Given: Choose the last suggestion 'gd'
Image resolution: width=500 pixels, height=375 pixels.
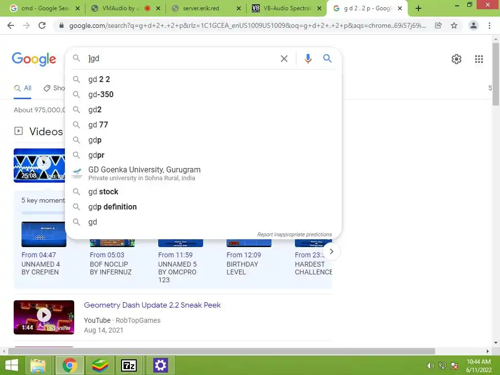Looking at the screenshot, I should tap(203, 222).
